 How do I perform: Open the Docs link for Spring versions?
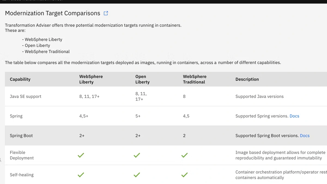[294, 116]
